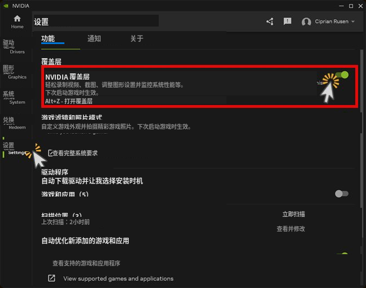Switch to the 功能 tab
366x288 pixels.
coord(48,38)
